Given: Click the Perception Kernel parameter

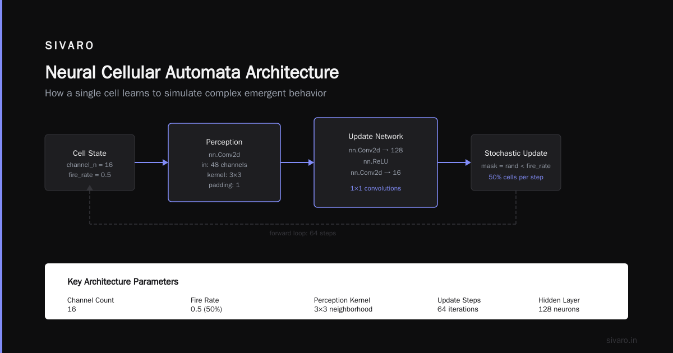Looking at the screenshot, I should pyautogui.click(x=343, y=305).
